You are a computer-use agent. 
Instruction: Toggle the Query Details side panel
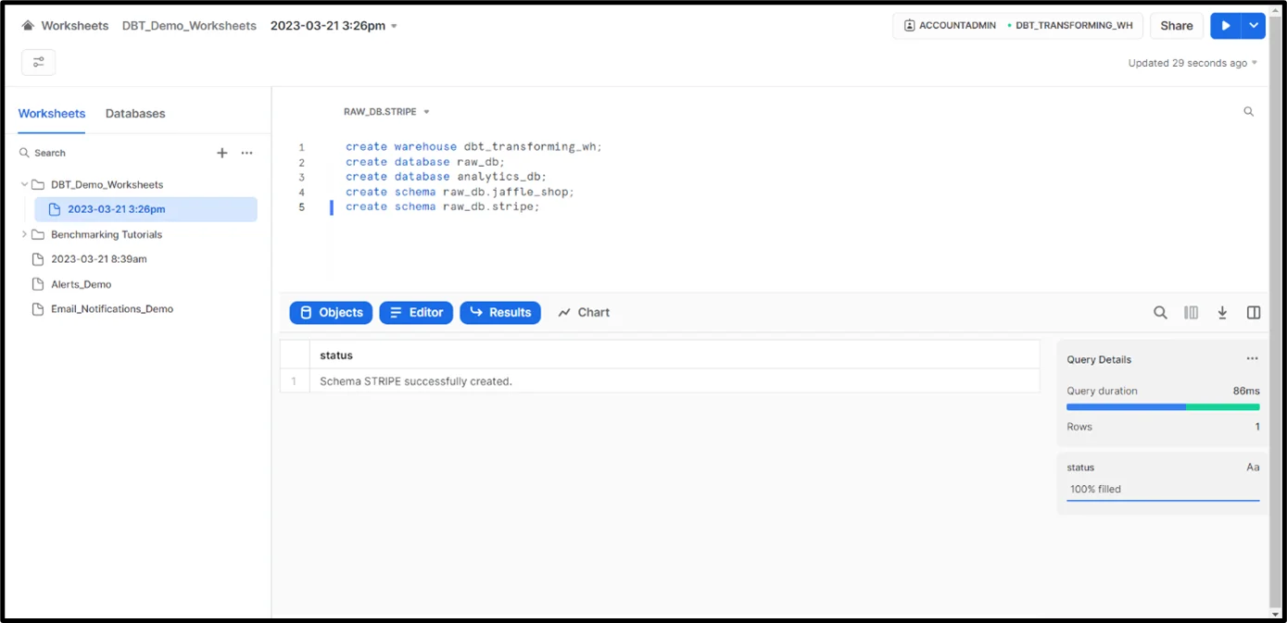[1254, 313]
